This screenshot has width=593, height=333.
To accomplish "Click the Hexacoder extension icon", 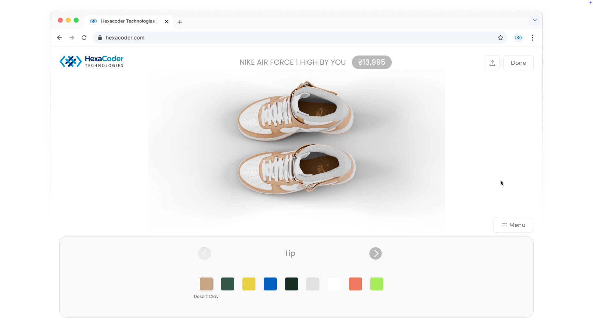I will coord(518,38).
